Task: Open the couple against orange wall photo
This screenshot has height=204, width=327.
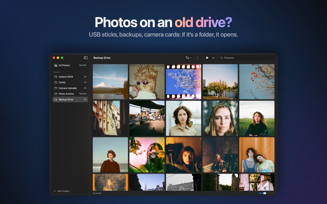Action: (x=257, y=155)
